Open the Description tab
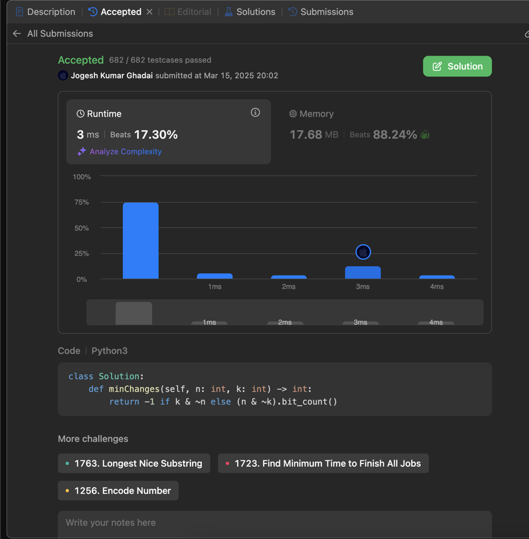The image size is (529, 539). pyautogui.click(x=46, y=12)
